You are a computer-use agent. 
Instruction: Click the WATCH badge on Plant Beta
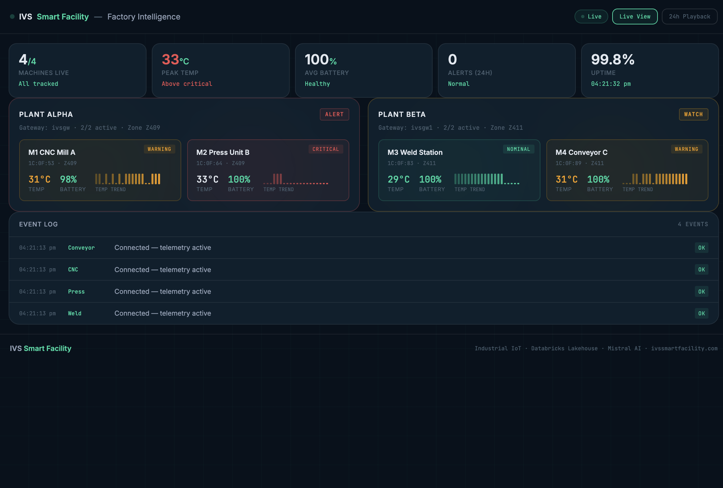694,114
